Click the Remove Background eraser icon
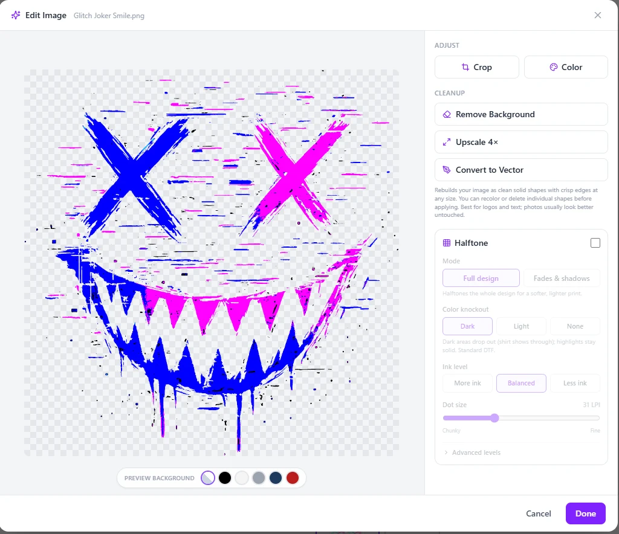 447,114
